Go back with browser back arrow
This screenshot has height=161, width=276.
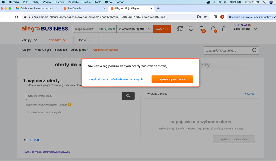click(x=2, y=17)
